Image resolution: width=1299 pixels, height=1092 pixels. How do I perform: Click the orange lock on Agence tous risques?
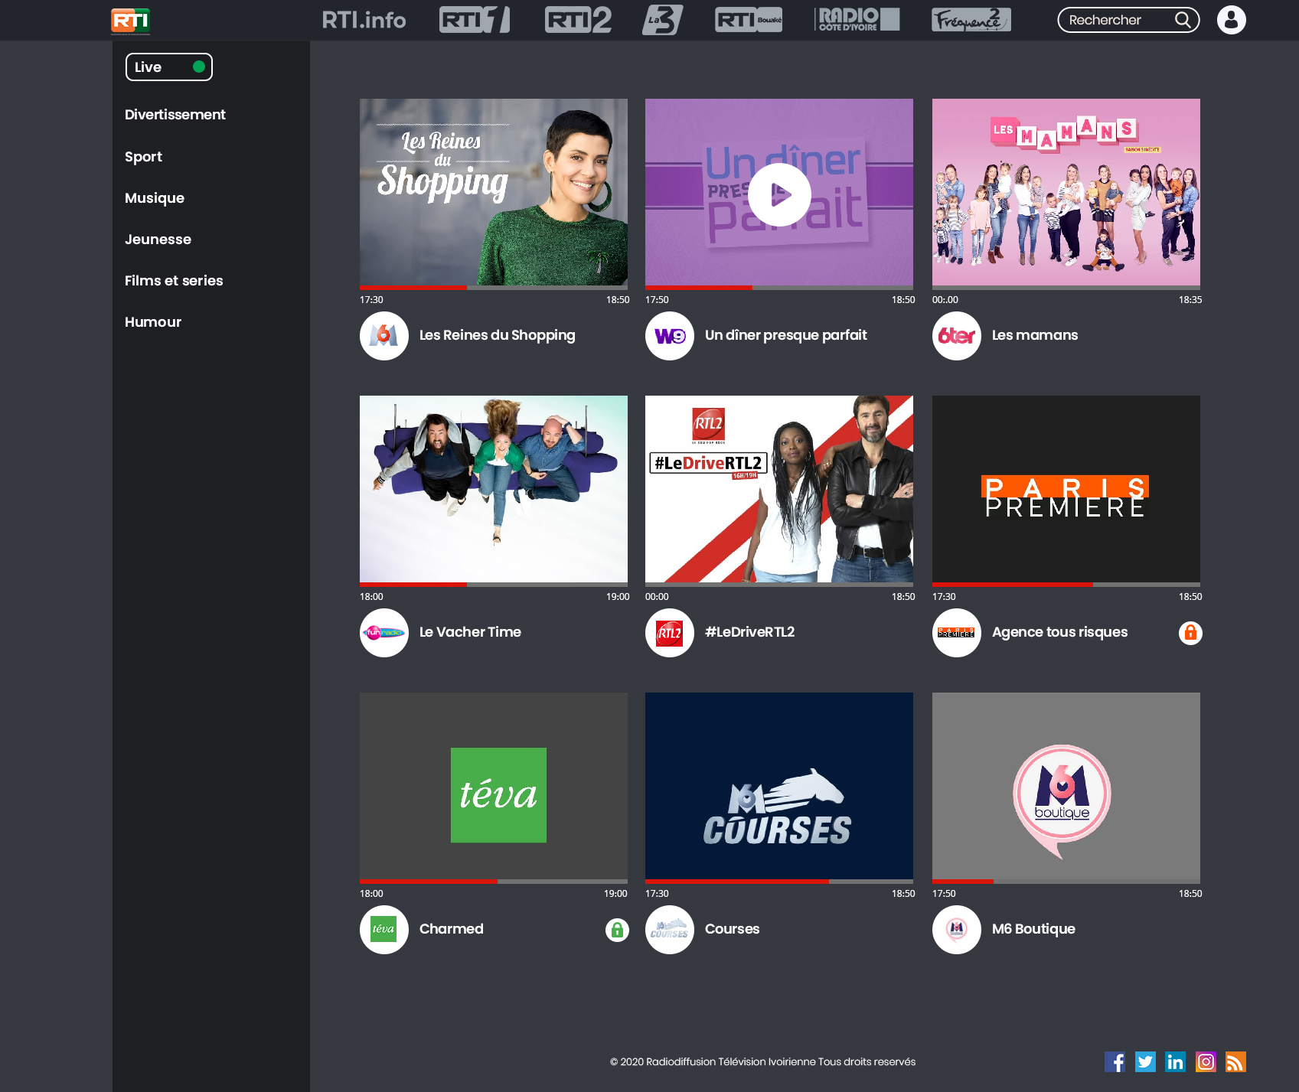[1190, 633]
